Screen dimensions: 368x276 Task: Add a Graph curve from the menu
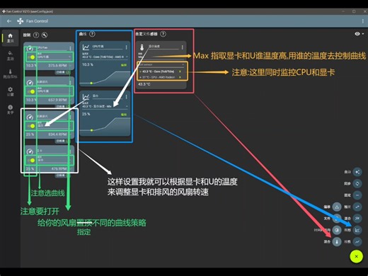[357, 230]
